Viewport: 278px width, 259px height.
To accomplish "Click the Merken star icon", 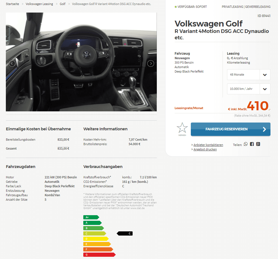I will [182, 128].
